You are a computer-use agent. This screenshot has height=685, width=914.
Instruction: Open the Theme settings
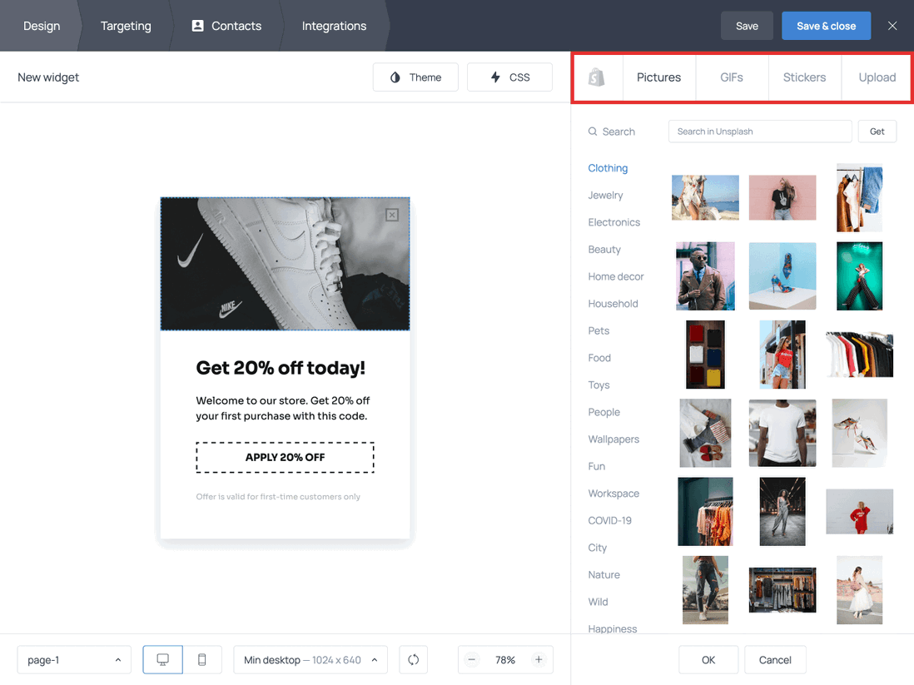point(415,77)
